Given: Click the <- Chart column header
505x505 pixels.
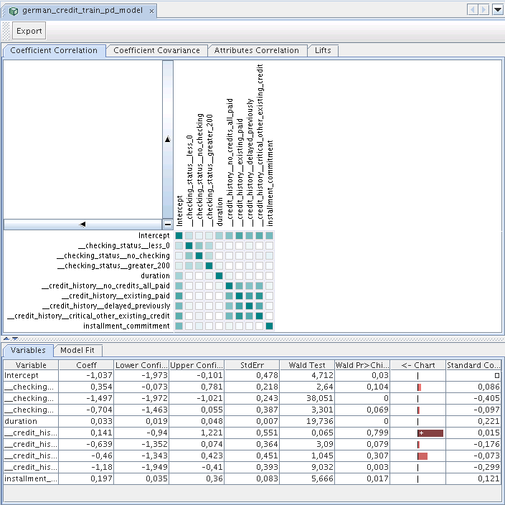Looking at the screenshot, I should tap(417, 365).
